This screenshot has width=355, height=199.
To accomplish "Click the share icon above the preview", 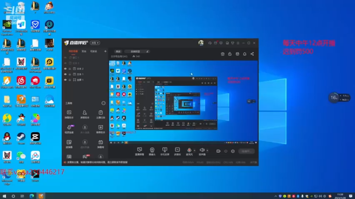I will coord(252,54).
